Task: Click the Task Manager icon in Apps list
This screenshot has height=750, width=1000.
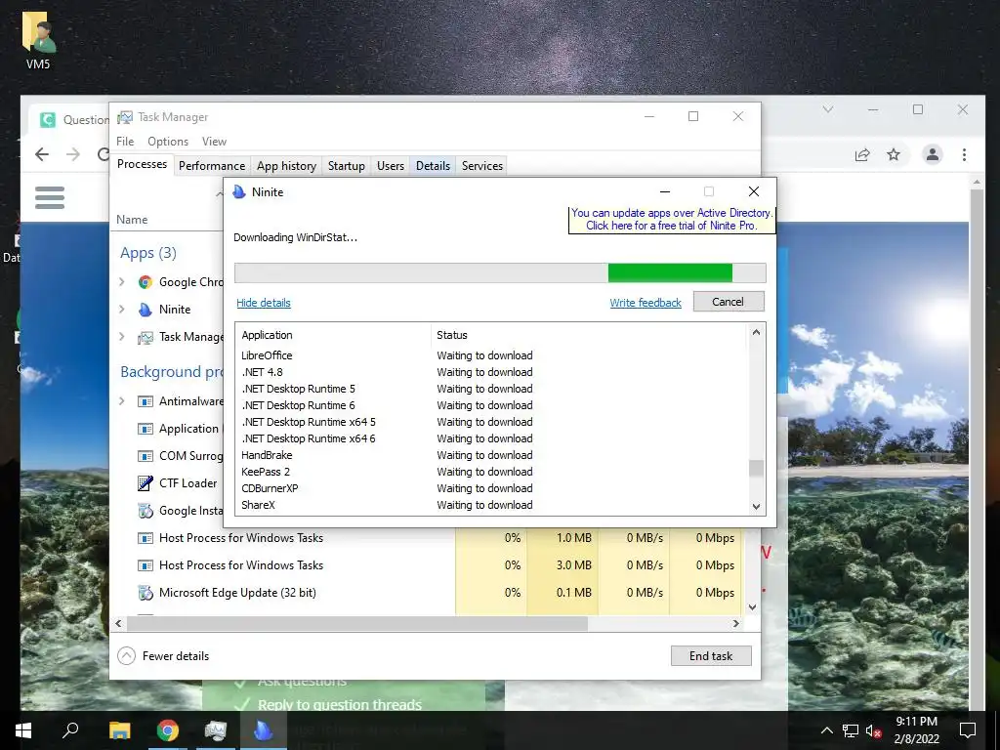Action: (146, 337)
